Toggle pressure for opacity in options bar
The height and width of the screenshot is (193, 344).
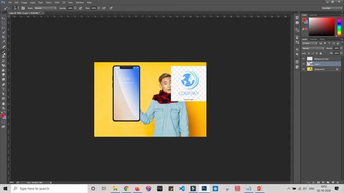[x=81, y=8]
